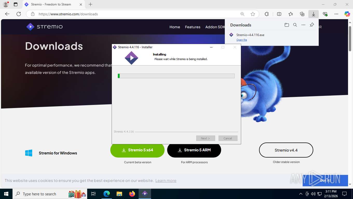Refresh the Stremio downloads page
The image size is (353, 199).
pyautogui.click(x=19, y=14)
